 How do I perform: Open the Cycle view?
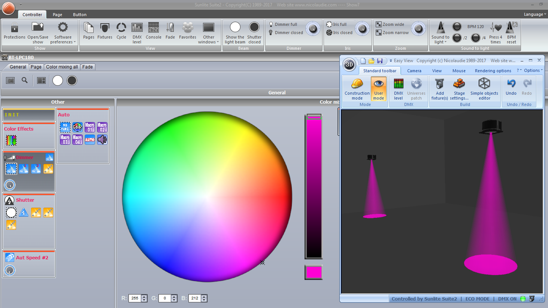click(x=121, y=28)
